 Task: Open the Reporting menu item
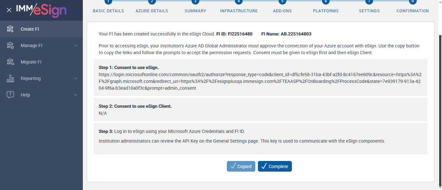[41, 78]
